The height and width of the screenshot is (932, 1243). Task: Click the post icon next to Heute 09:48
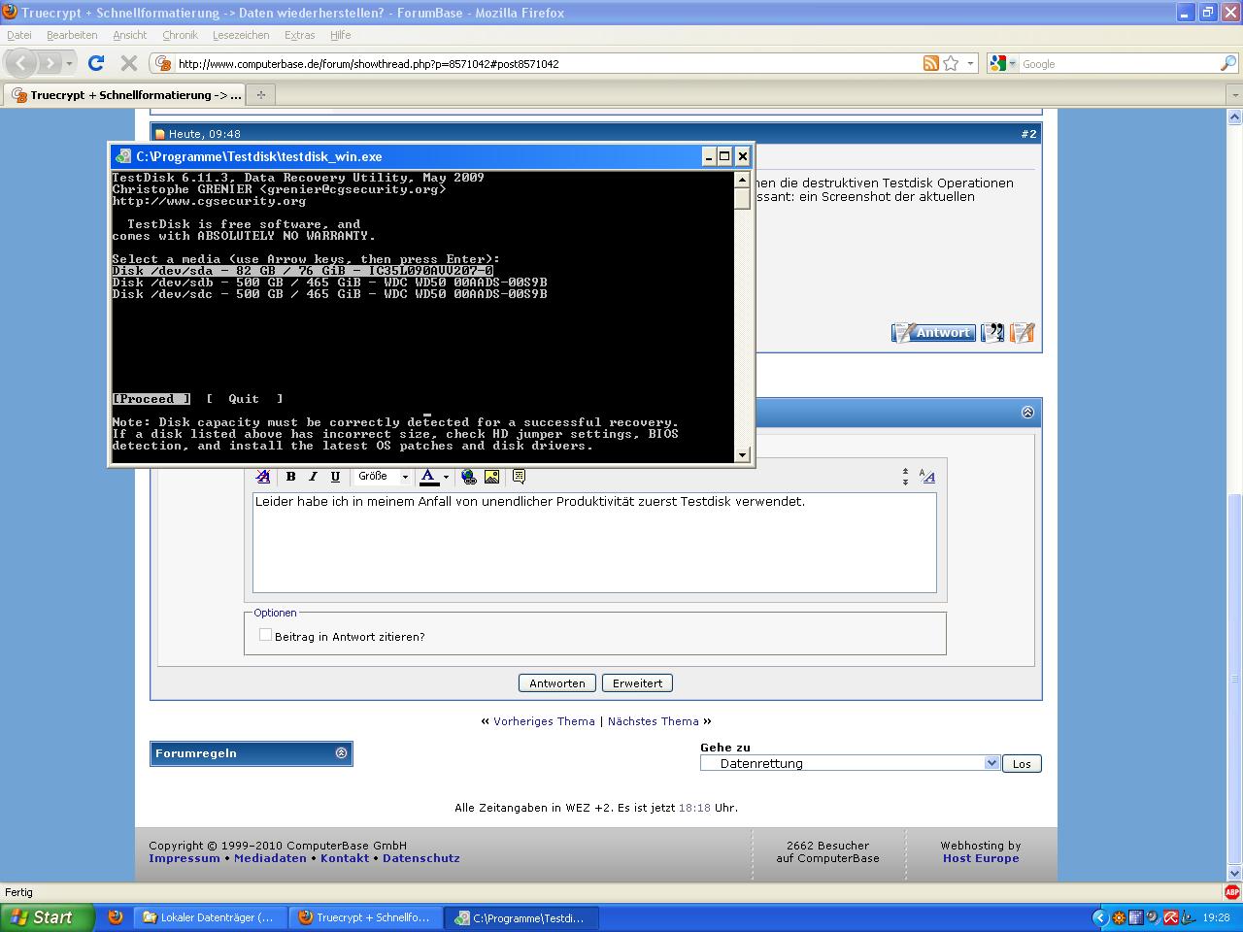[160, 134]
